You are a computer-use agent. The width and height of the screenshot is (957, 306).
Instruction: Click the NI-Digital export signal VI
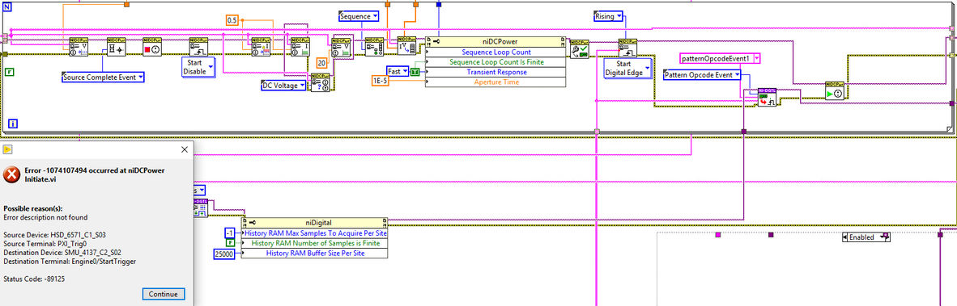[x=767, y=97]
